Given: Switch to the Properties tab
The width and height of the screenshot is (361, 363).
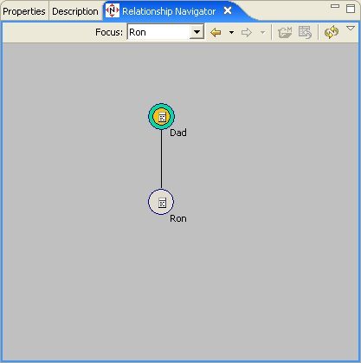Looking at the screenshot, I should [24, 11].
